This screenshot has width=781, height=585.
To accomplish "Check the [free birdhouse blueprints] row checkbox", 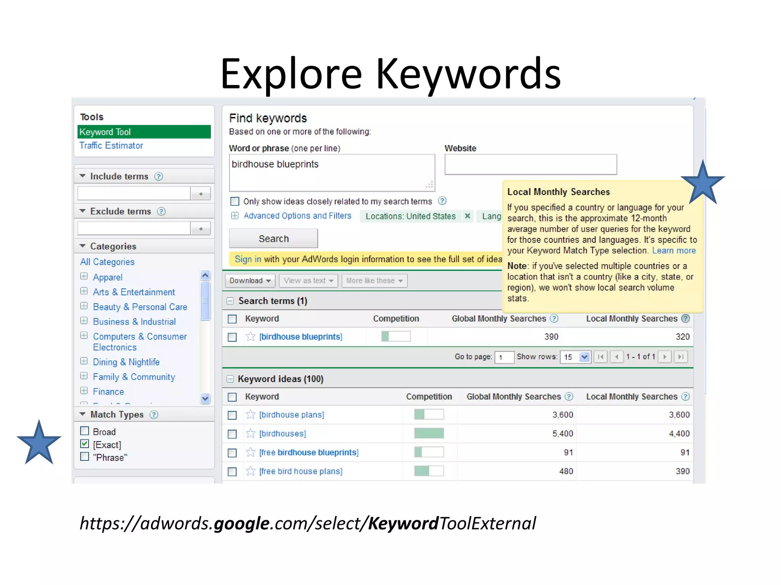I will [x=232, y=453].
